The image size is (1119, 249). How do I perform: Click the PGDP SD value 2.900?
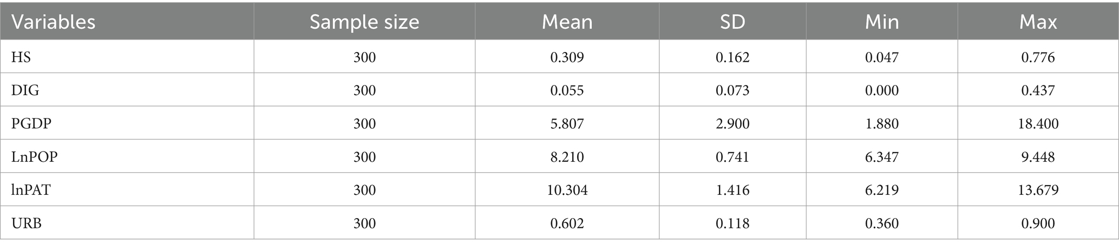732,123
